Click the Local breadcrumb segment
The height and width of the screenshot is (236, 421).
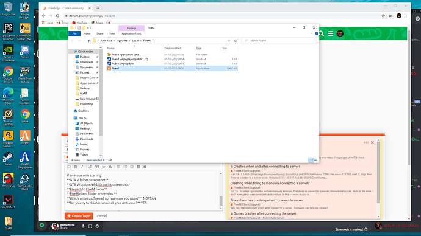135,41
